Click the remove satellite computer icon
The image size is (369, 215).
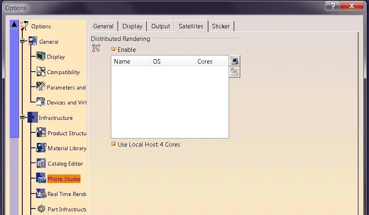[234, 72]
